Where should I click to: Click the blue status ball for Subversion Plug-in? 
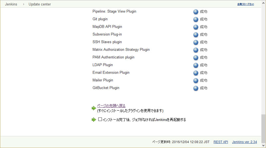196,35
